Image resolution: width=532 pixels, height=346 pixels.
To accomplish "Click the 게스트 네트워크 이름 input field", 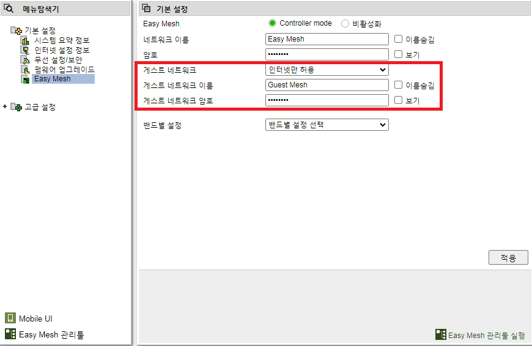I will click(x=327, y=85).
